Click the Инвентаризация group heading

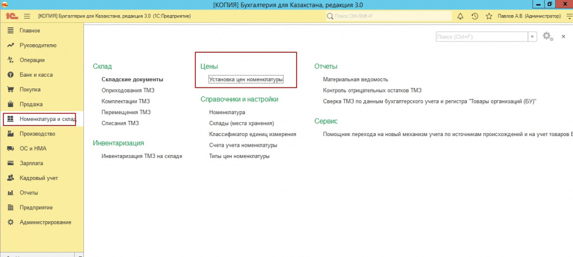pyautogui.click(x=119, y=143)
